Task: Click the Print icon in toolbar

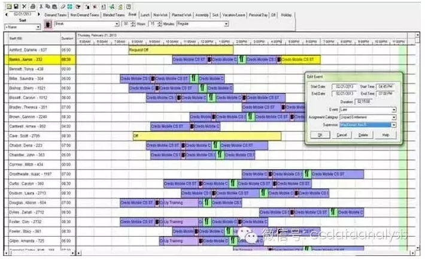Action: [33, 6]
